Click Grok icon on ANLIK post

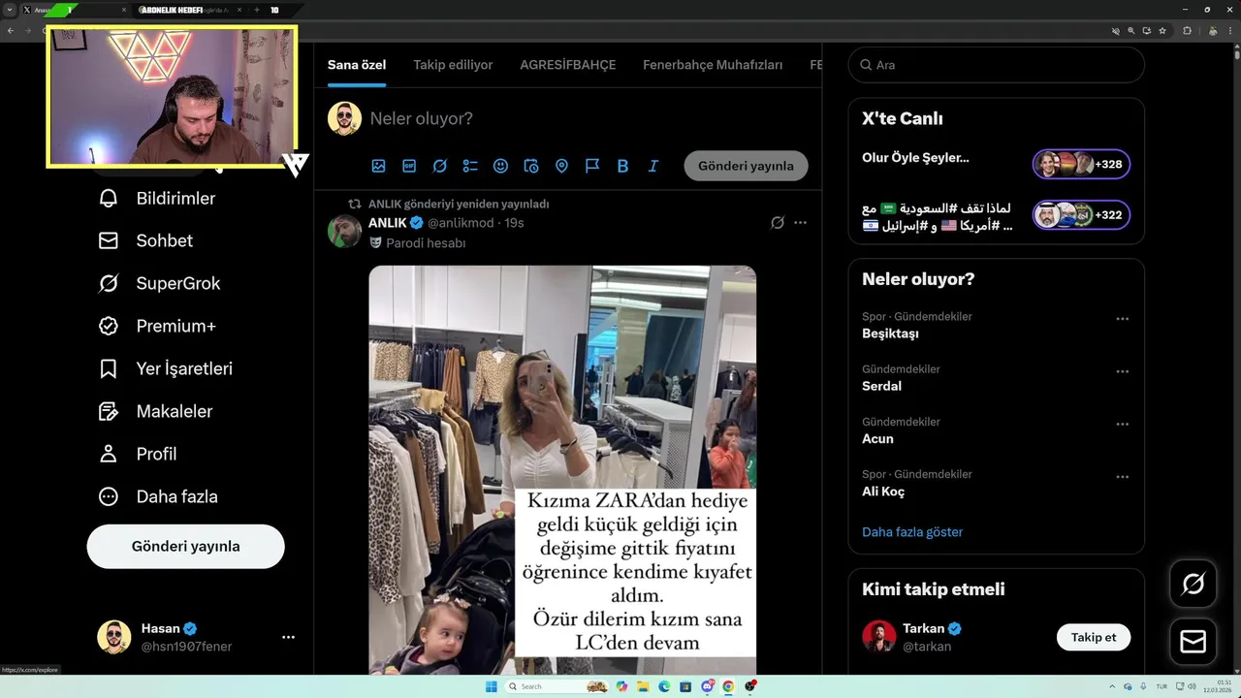pyautogui.click(x=777, y=223)
